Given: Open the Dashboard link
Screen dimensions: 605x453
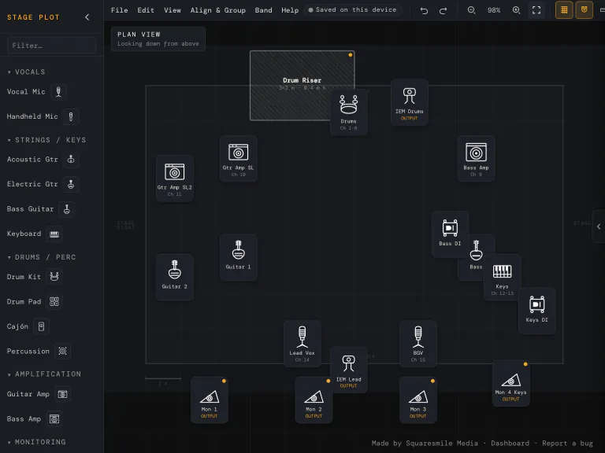Looking at the screenshot, I should tap(510, 444).
